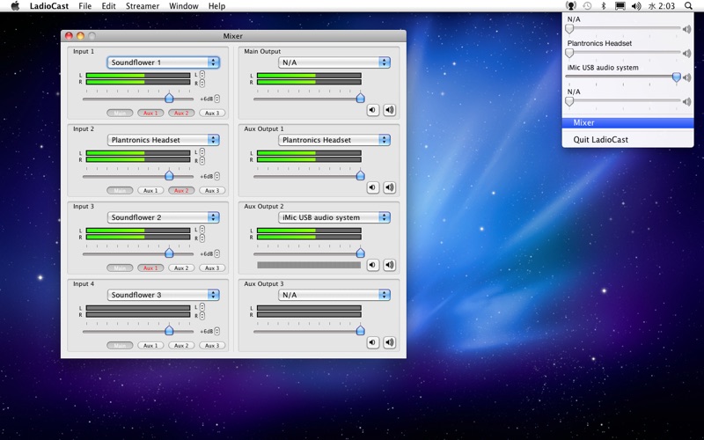
Task: Click Input 4 volume slider thumb
Action: pos(169,331)
